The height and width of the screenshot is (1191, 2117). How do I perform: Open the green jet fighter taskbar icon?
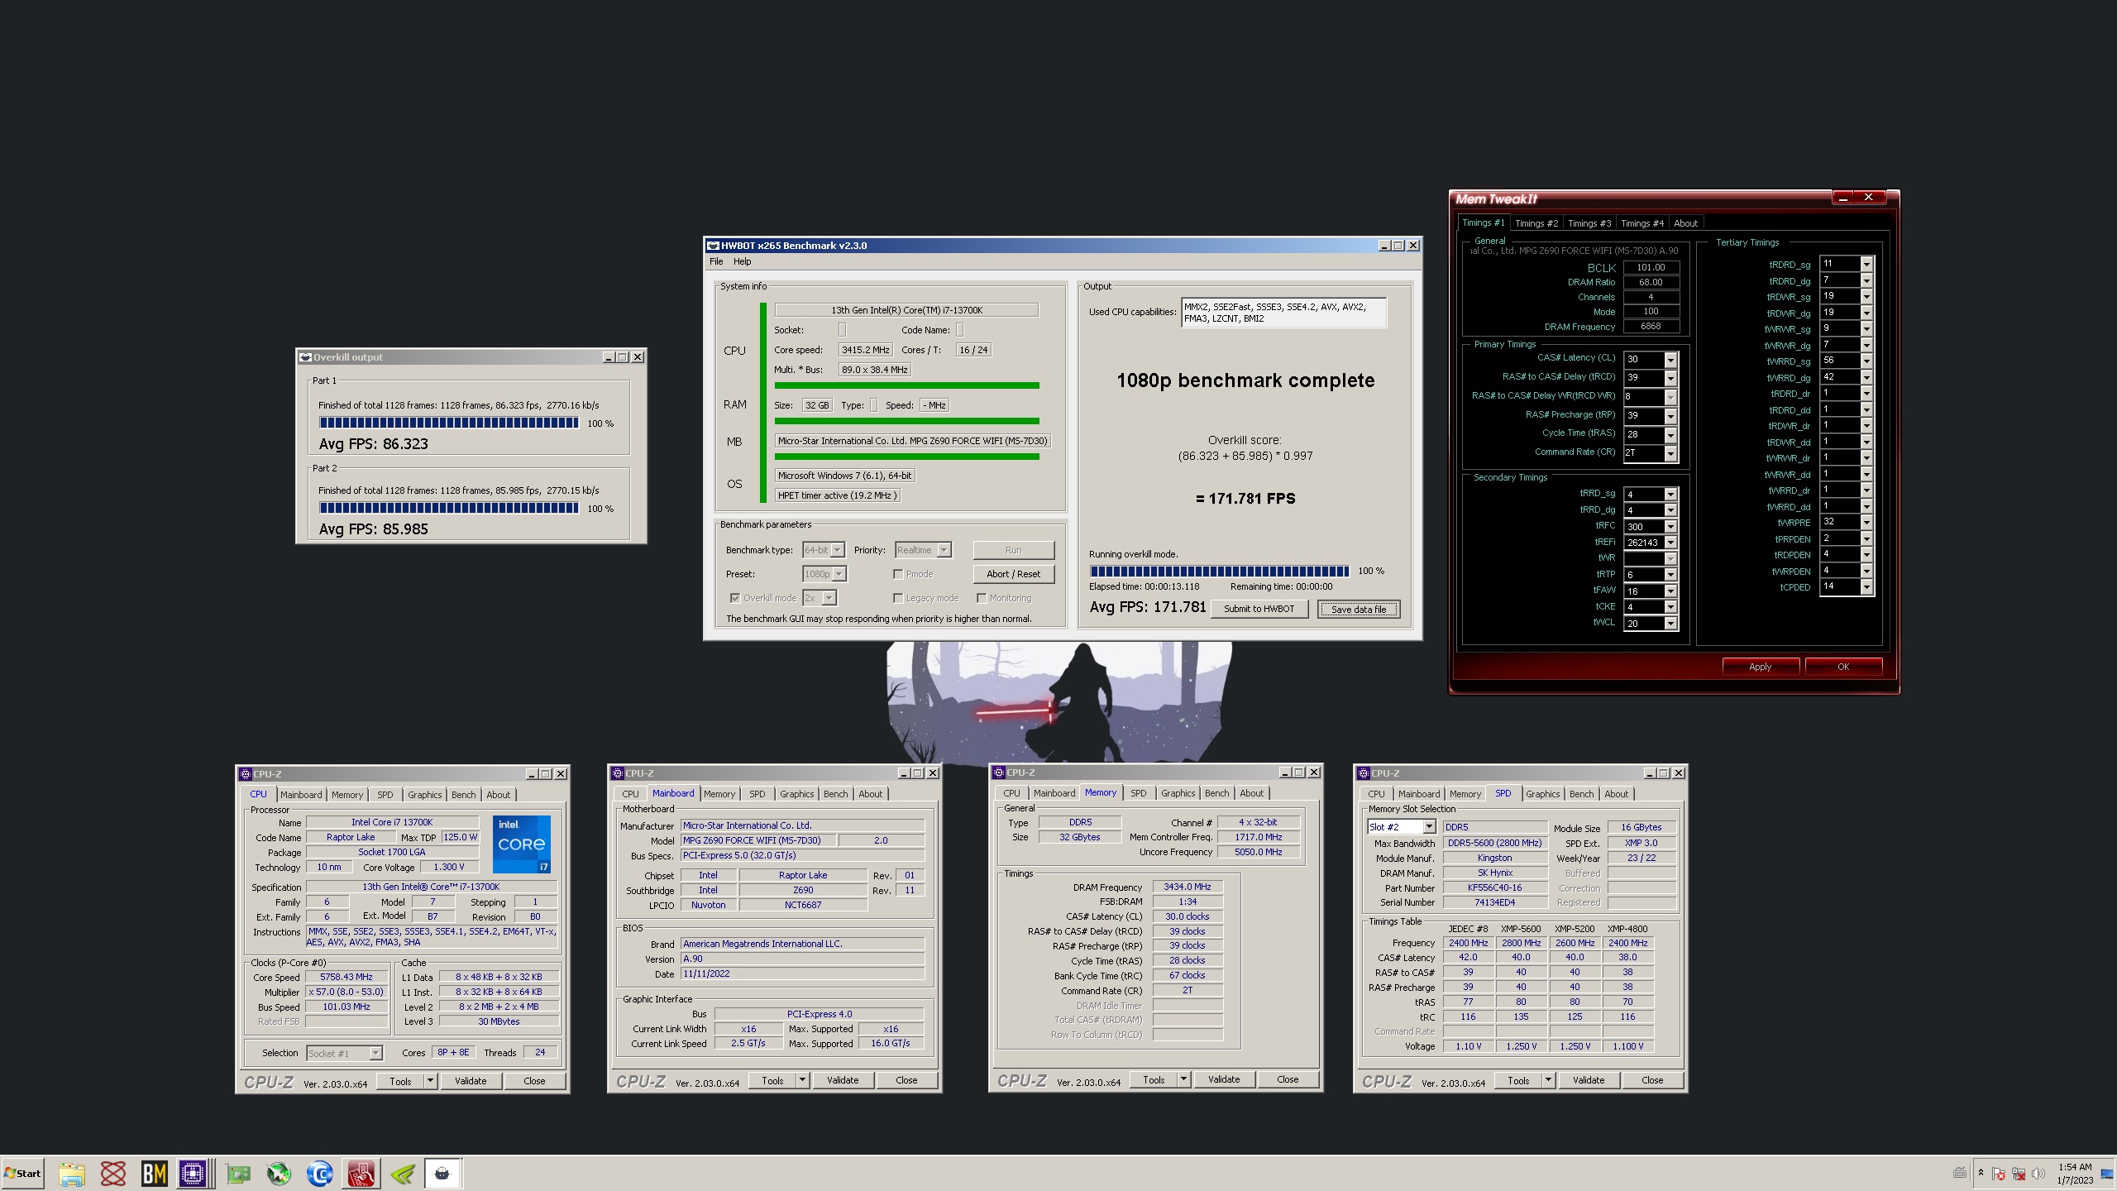[279, 1173]
